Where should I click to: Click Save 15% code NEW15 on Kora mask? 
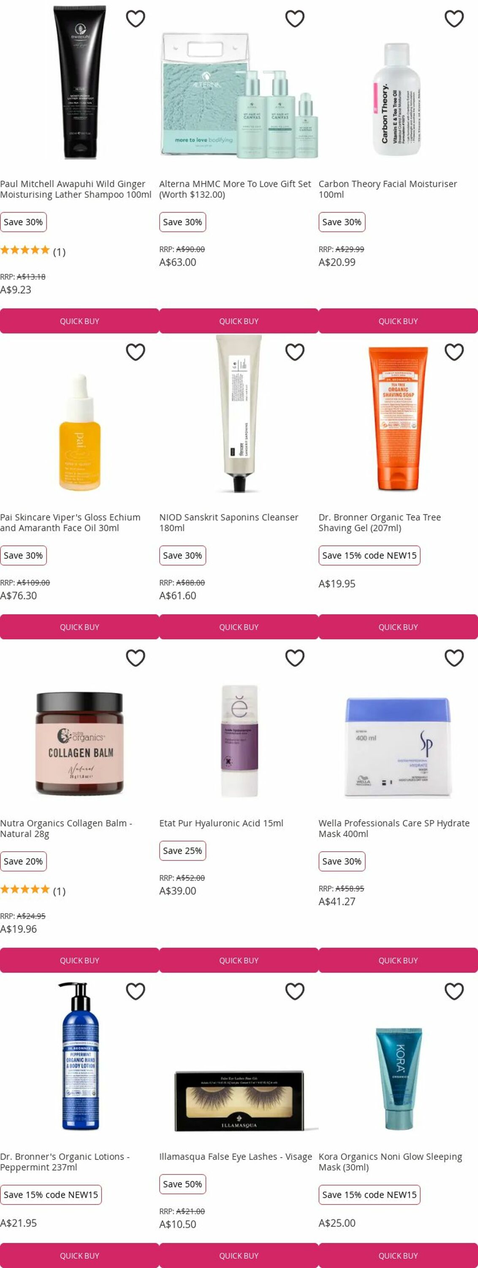pos(369,1194)
